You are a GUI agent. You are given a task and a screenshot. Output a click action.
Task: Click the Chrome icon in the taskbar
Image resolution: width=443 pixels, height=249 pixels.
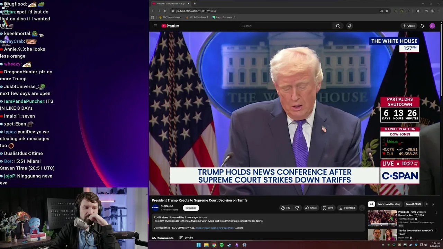click(214, 245)
